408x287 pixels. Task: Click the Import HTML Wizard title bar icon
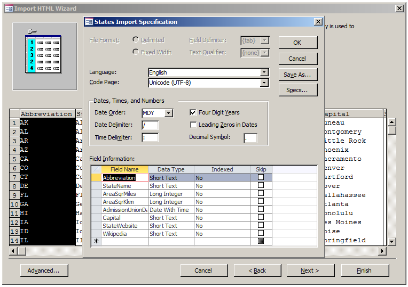[9, 9]
